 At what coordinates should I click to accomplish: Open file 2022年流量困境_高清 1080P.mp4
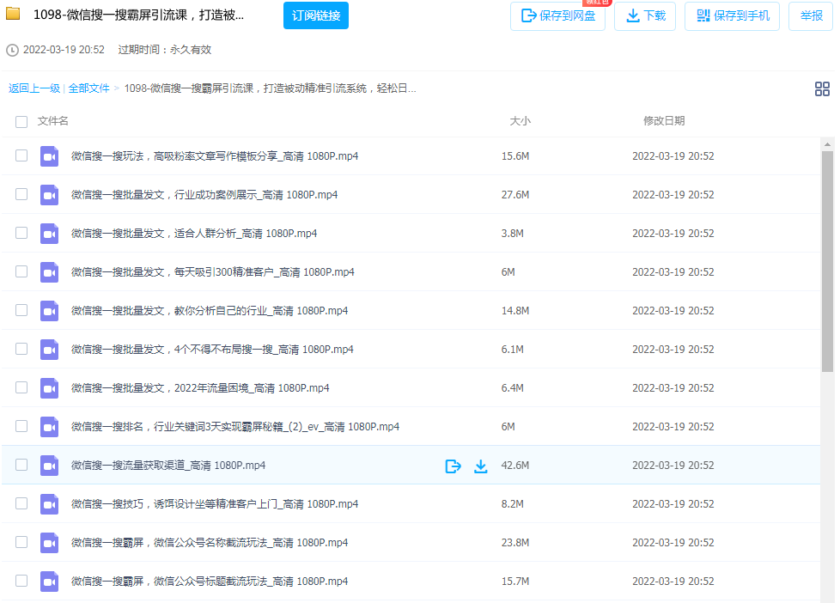pos(200,388)
